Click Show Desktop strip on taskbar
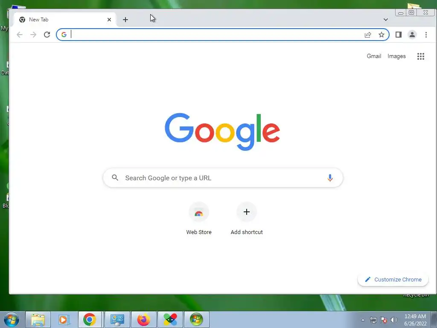Image resolution: width=437 pixels, height=328 pixels. [x=434, y=319]
